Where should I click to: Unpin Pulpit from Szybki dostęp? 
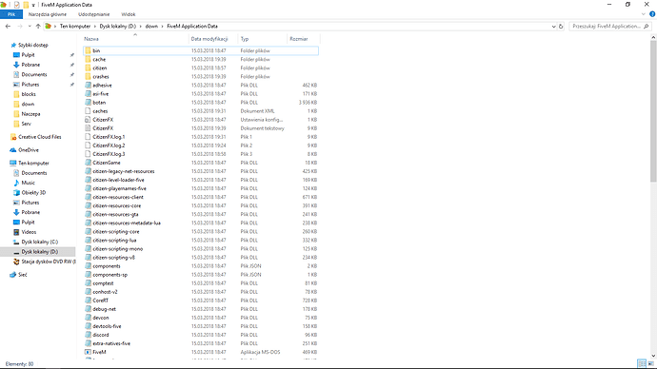click(72, 55)
